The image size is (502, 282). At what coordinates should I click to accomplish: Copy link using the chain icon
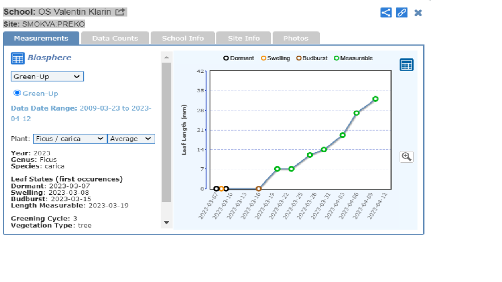pyautogui.click(x=402, y=13)
